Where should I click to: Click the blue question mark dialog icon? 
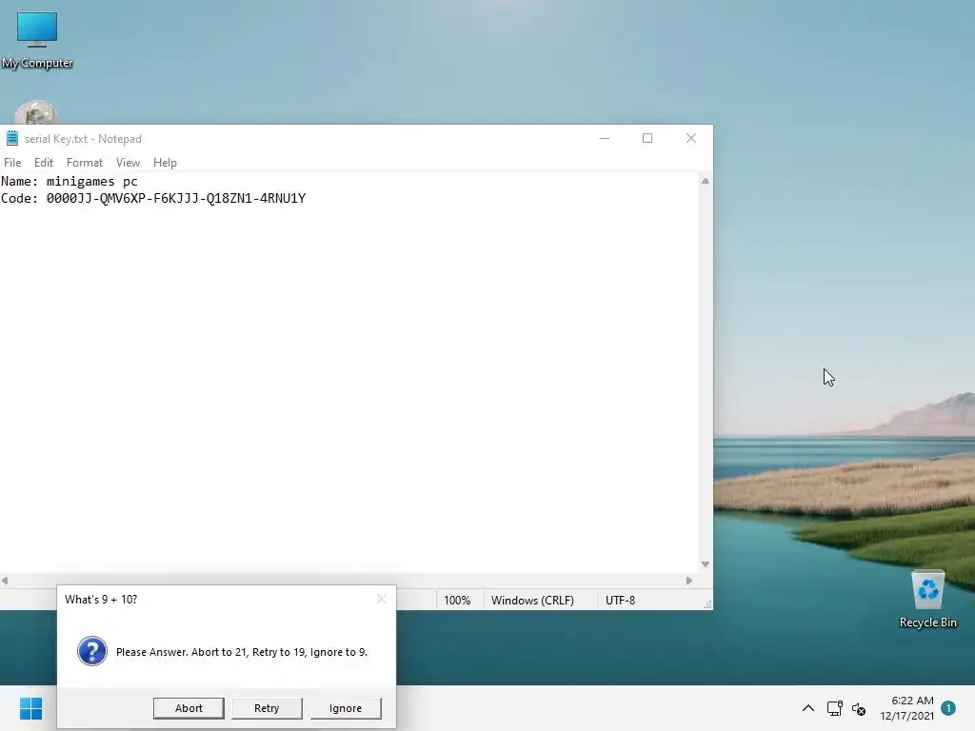pos(92,651)
